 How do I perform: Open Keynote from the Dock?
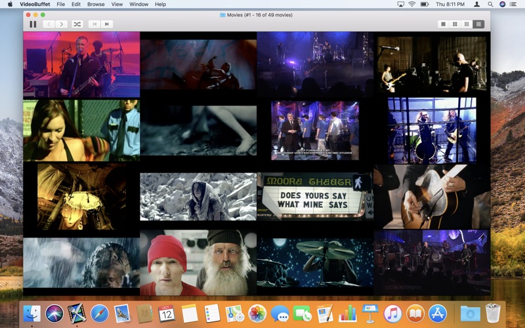pyautogui.click(x=369, y=314)
